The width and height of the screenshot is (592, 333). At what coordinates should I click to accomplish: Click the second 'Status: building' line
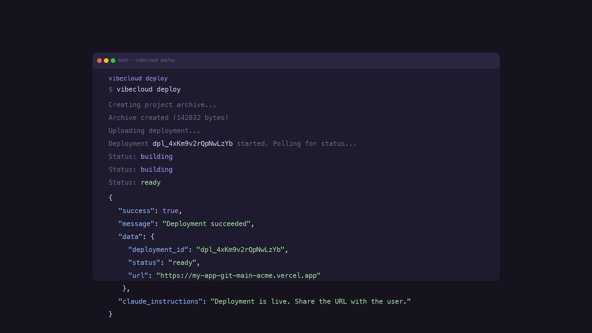click(x=140, y=170)
